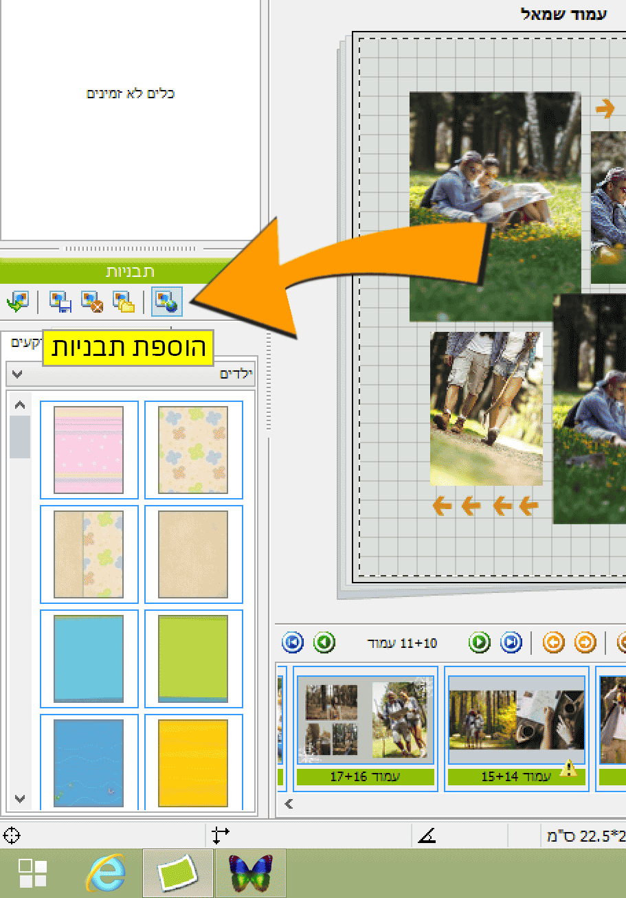This screenshot has width=626, height=898.
Task: Choose the solid yellow background template
Action: click(x=193, y=763)
